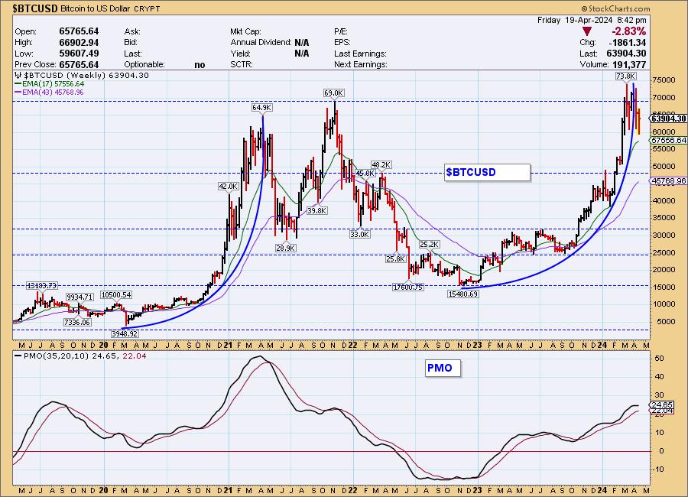
Task: Click the 39.8K price label
Action: pos(316,211)
